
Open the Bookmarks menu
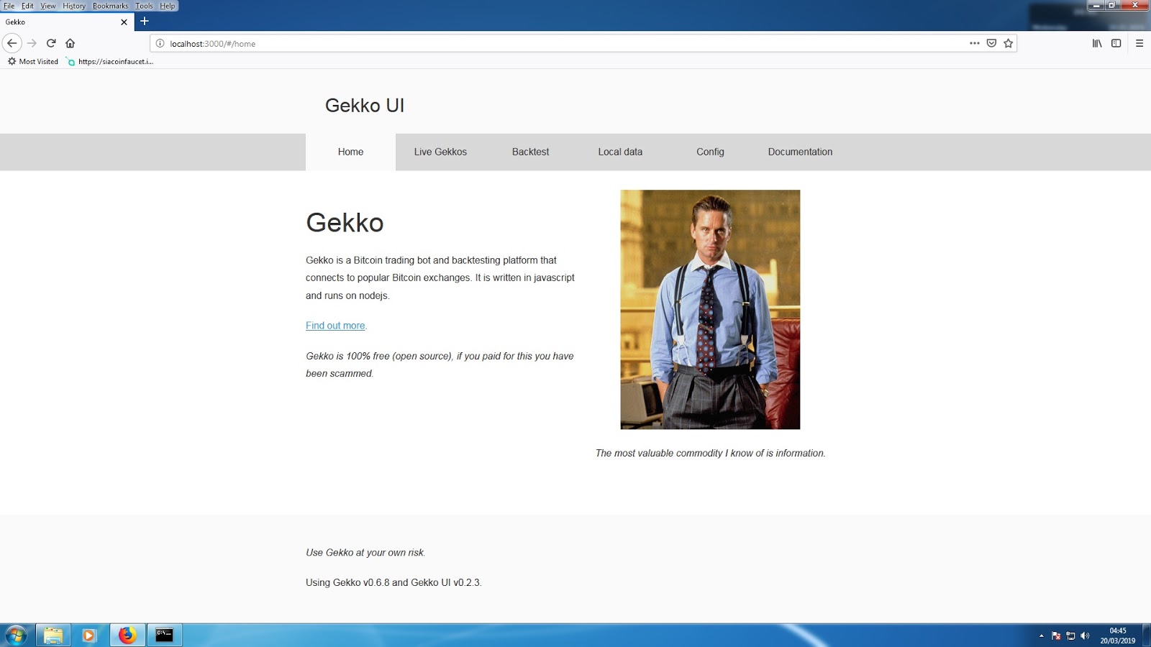click(x=111, y=6)
